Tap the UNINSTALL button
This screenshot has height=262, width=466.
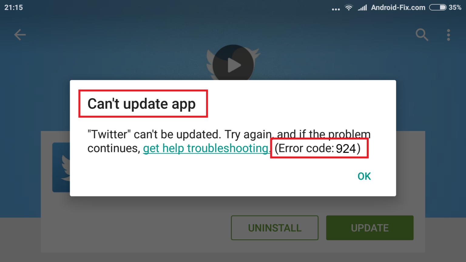coord(275,228)
